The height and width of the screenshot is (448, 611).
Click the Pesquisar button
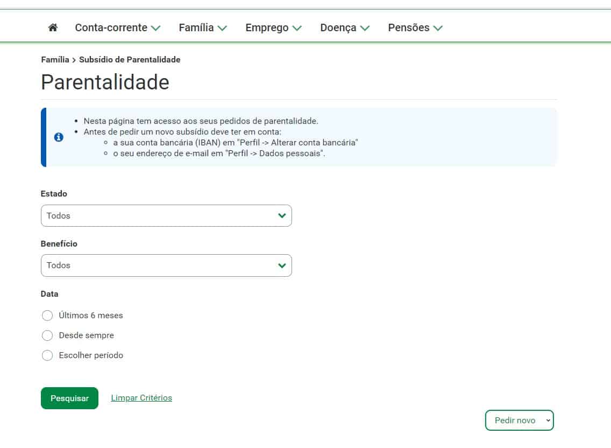[x=69, y=398]
